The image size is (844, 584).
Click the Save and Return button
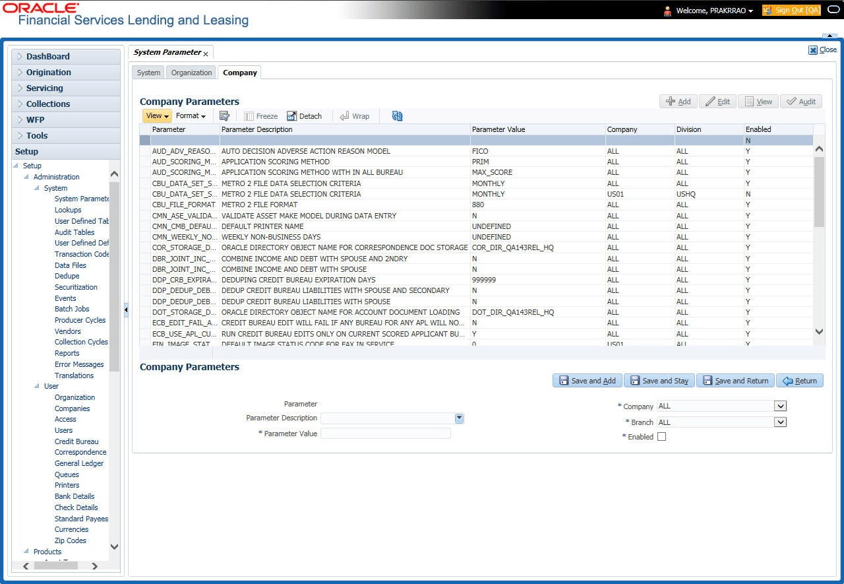tap(735, 381)
